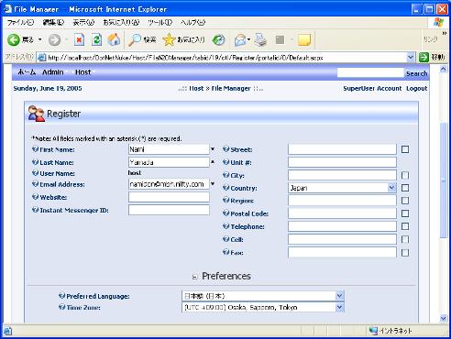Viewport: 451px width, 339px height.
Task: Go to Home page icon
Action: (x=114, y=39)
